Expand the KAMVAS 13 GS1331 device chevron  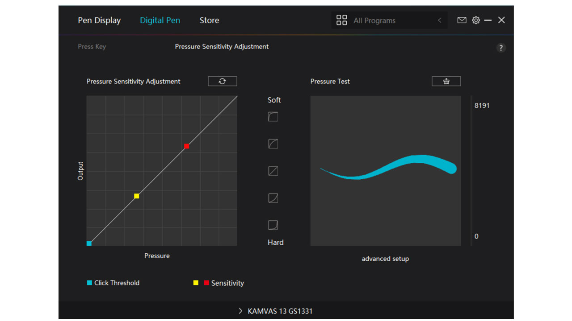coord(240,311)
